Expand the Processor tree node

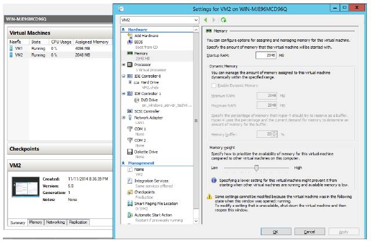tap(123, 64)
